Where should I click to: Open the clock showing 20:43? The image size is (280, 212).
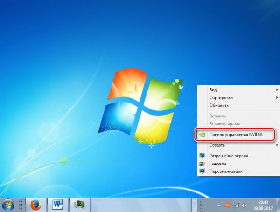(263, 205)
